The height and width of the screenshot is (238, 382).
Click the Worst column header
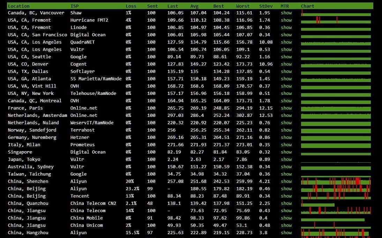[x=243, y=6]
